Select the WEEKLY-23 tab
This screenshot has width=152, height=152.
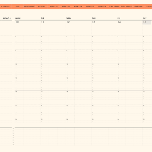(x=66, y=7)
